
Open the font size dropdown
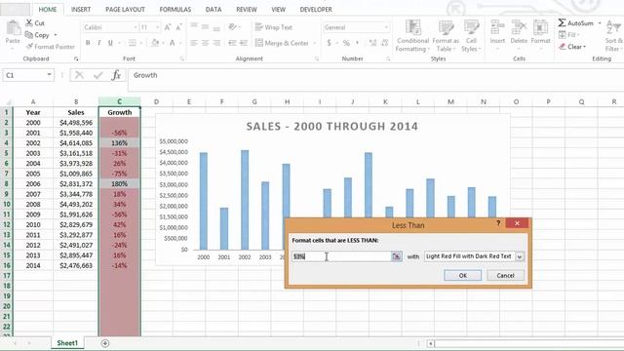coord(158,27)
